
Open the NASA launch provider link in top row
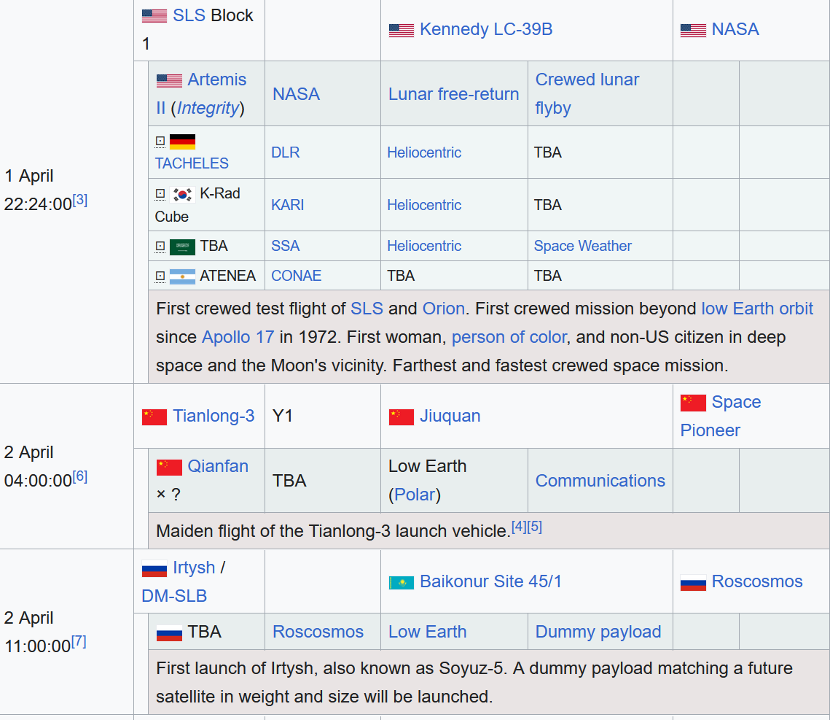point(735,29)
